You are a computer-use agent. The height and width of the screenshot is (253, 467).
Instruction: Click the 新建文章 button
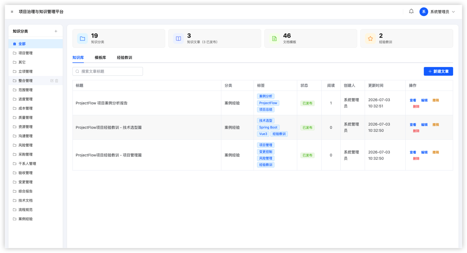click(438, 71)
